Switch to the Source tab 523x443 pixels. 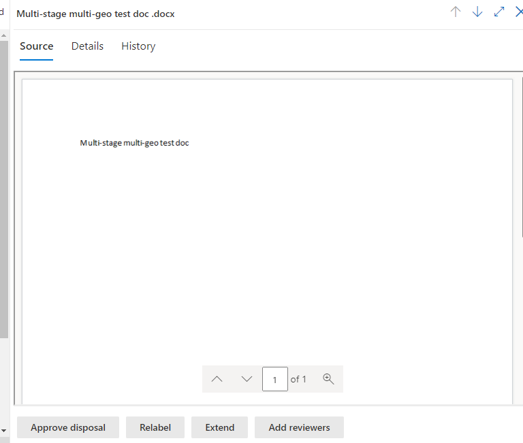coord(36,46)
